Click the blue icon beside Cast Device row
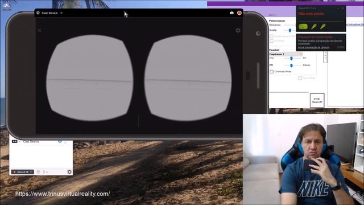Viewport: 364px width, 205px height. pos(60,141)
